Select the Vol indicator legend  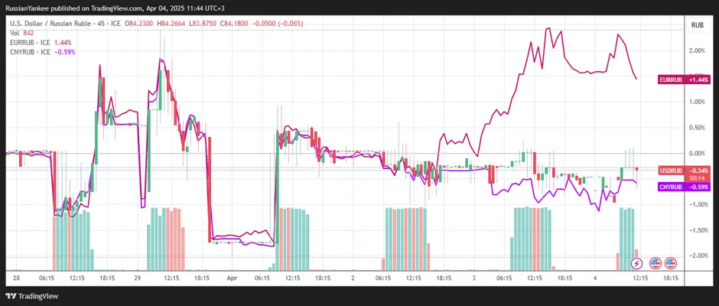tap(18, 33)
